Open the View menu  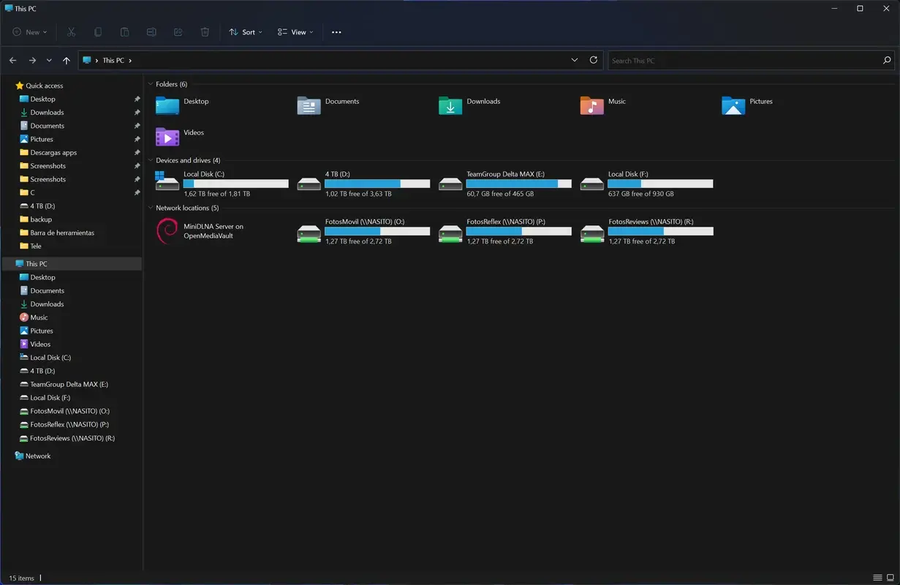point(295,31)
